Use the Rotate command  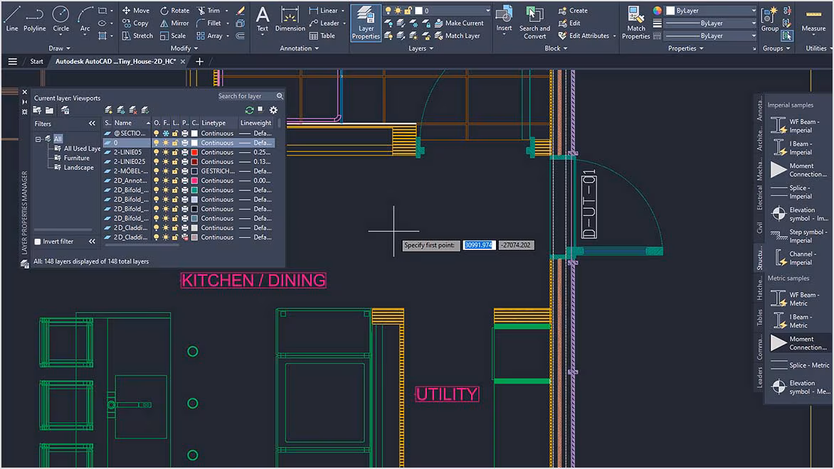click(175, 10)
